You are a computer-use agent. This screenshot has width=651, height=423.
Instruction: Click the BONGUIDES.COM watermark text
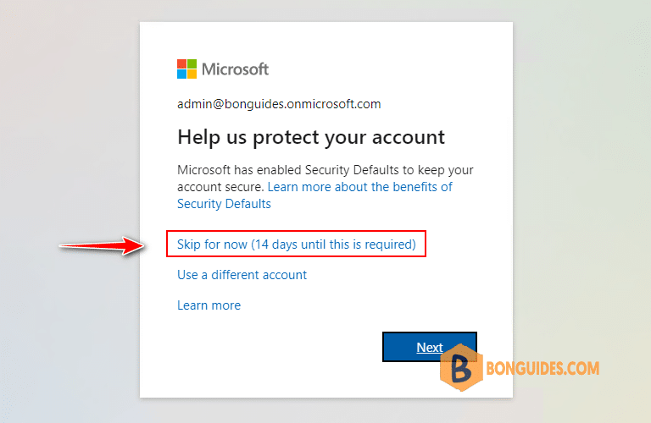(x=542, y=368)
